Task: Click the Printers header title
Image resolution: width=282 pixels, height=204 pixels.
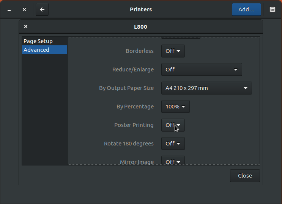Action: (x=141, y=9)
